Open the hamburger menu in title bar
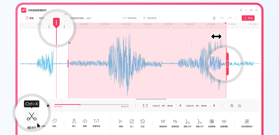This screenshot has height=135, width=279. click(241, 10)
